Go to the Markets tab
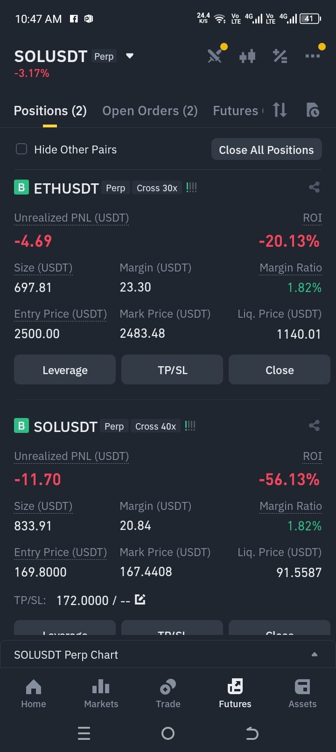336x752 pixels. (x=101, y=694)
